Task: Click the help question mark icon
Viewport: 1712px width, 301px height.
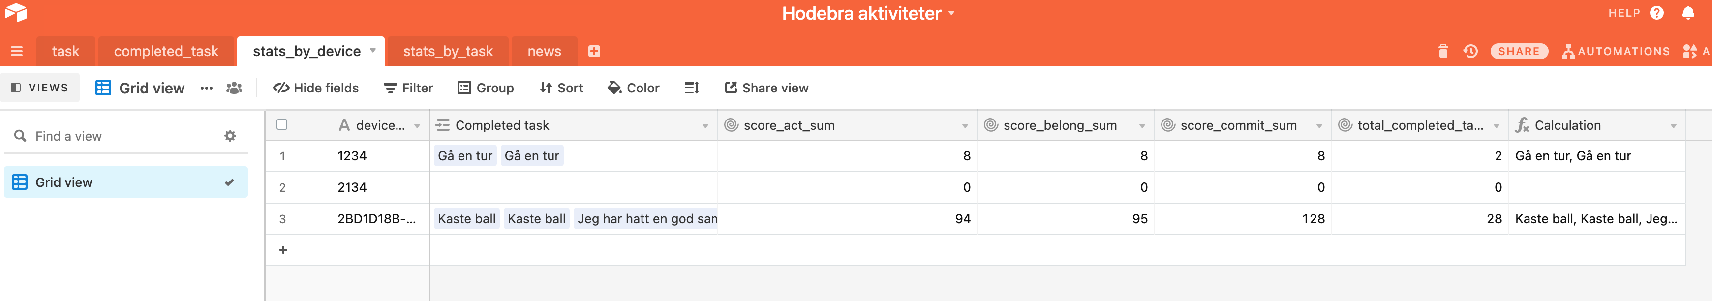Action: tap(1657, 13)
